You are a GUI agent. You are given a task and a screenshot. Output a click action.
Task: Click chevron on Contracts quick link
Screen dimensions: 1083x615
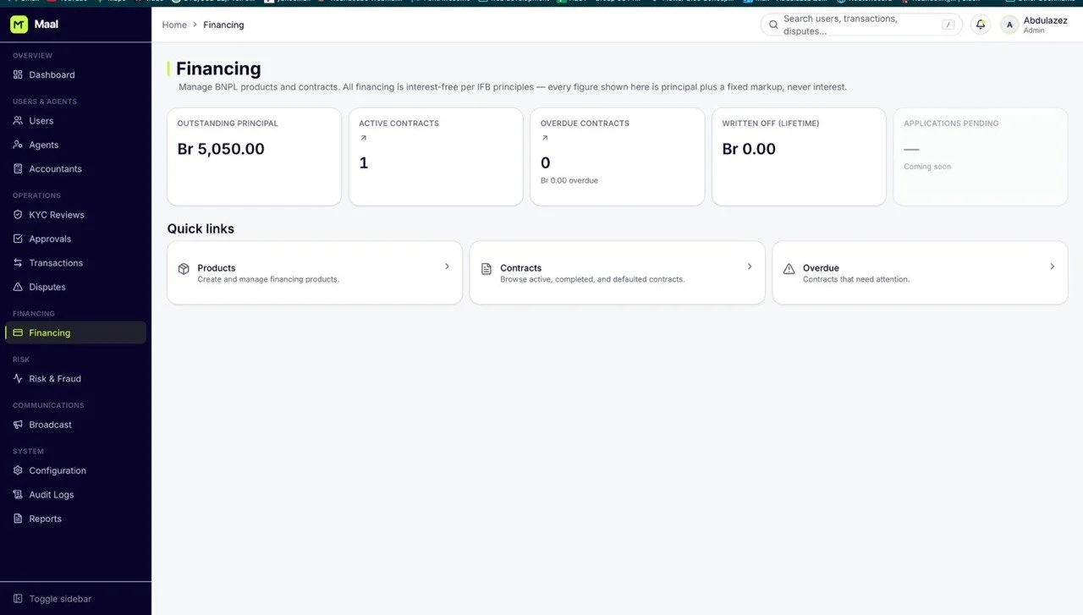[750, 266]
